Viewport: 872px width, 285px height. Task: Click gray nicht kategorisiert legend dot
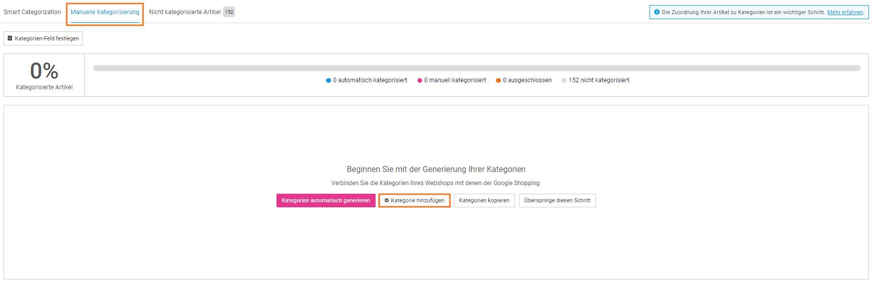tap(564, 80)
